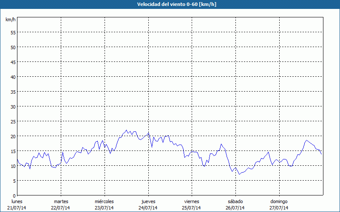Click the 55 value on the y-axis
The height and width of the screenshot is (212, 340).
pyautogui.click(x=13, y=32)
